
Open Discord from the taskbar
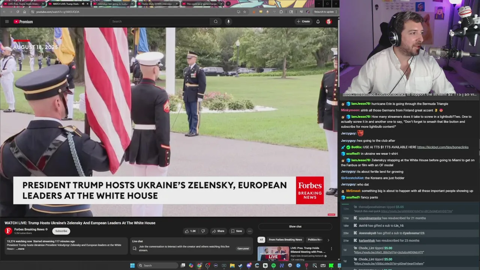tap(249, 265)
